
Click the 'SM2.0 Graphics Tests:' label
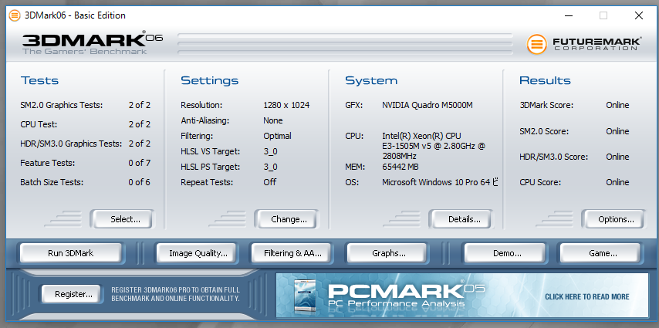[62, 105]
